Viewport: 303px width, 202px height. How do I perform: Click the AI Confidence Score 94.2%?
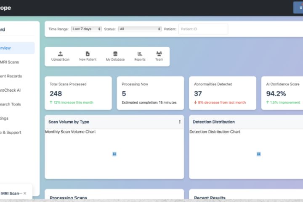click(x=276, y=93)
